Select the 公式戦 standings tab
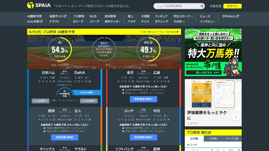269x151 pixels. click(194, 139)
